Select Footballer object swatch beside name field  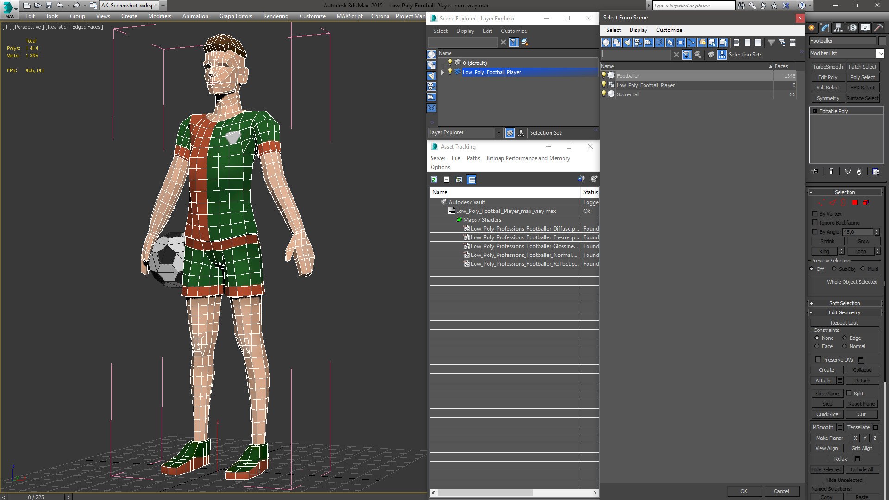click(x=882, y=41)
